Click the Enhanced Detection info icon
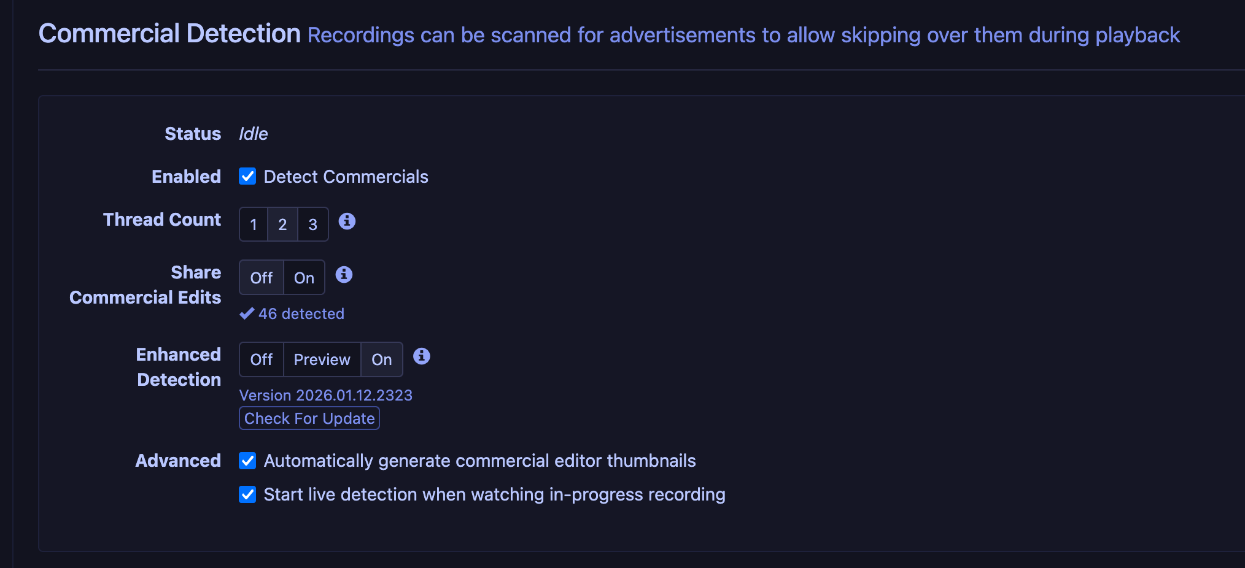Image resolution: width=1245 pixels, height=568 pixels. click(x=421, y=356)
